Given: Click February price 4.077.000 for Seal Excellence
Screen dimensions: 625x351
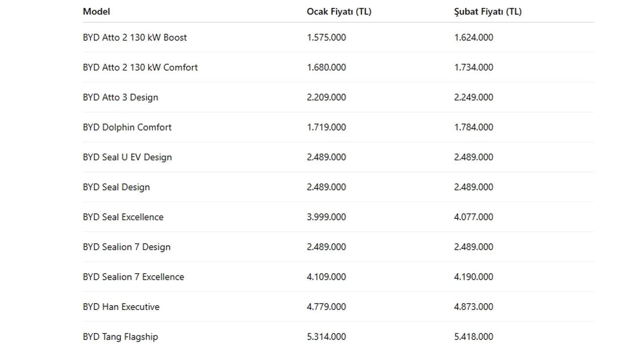Looking at the screenshot, I should point(473,217).
